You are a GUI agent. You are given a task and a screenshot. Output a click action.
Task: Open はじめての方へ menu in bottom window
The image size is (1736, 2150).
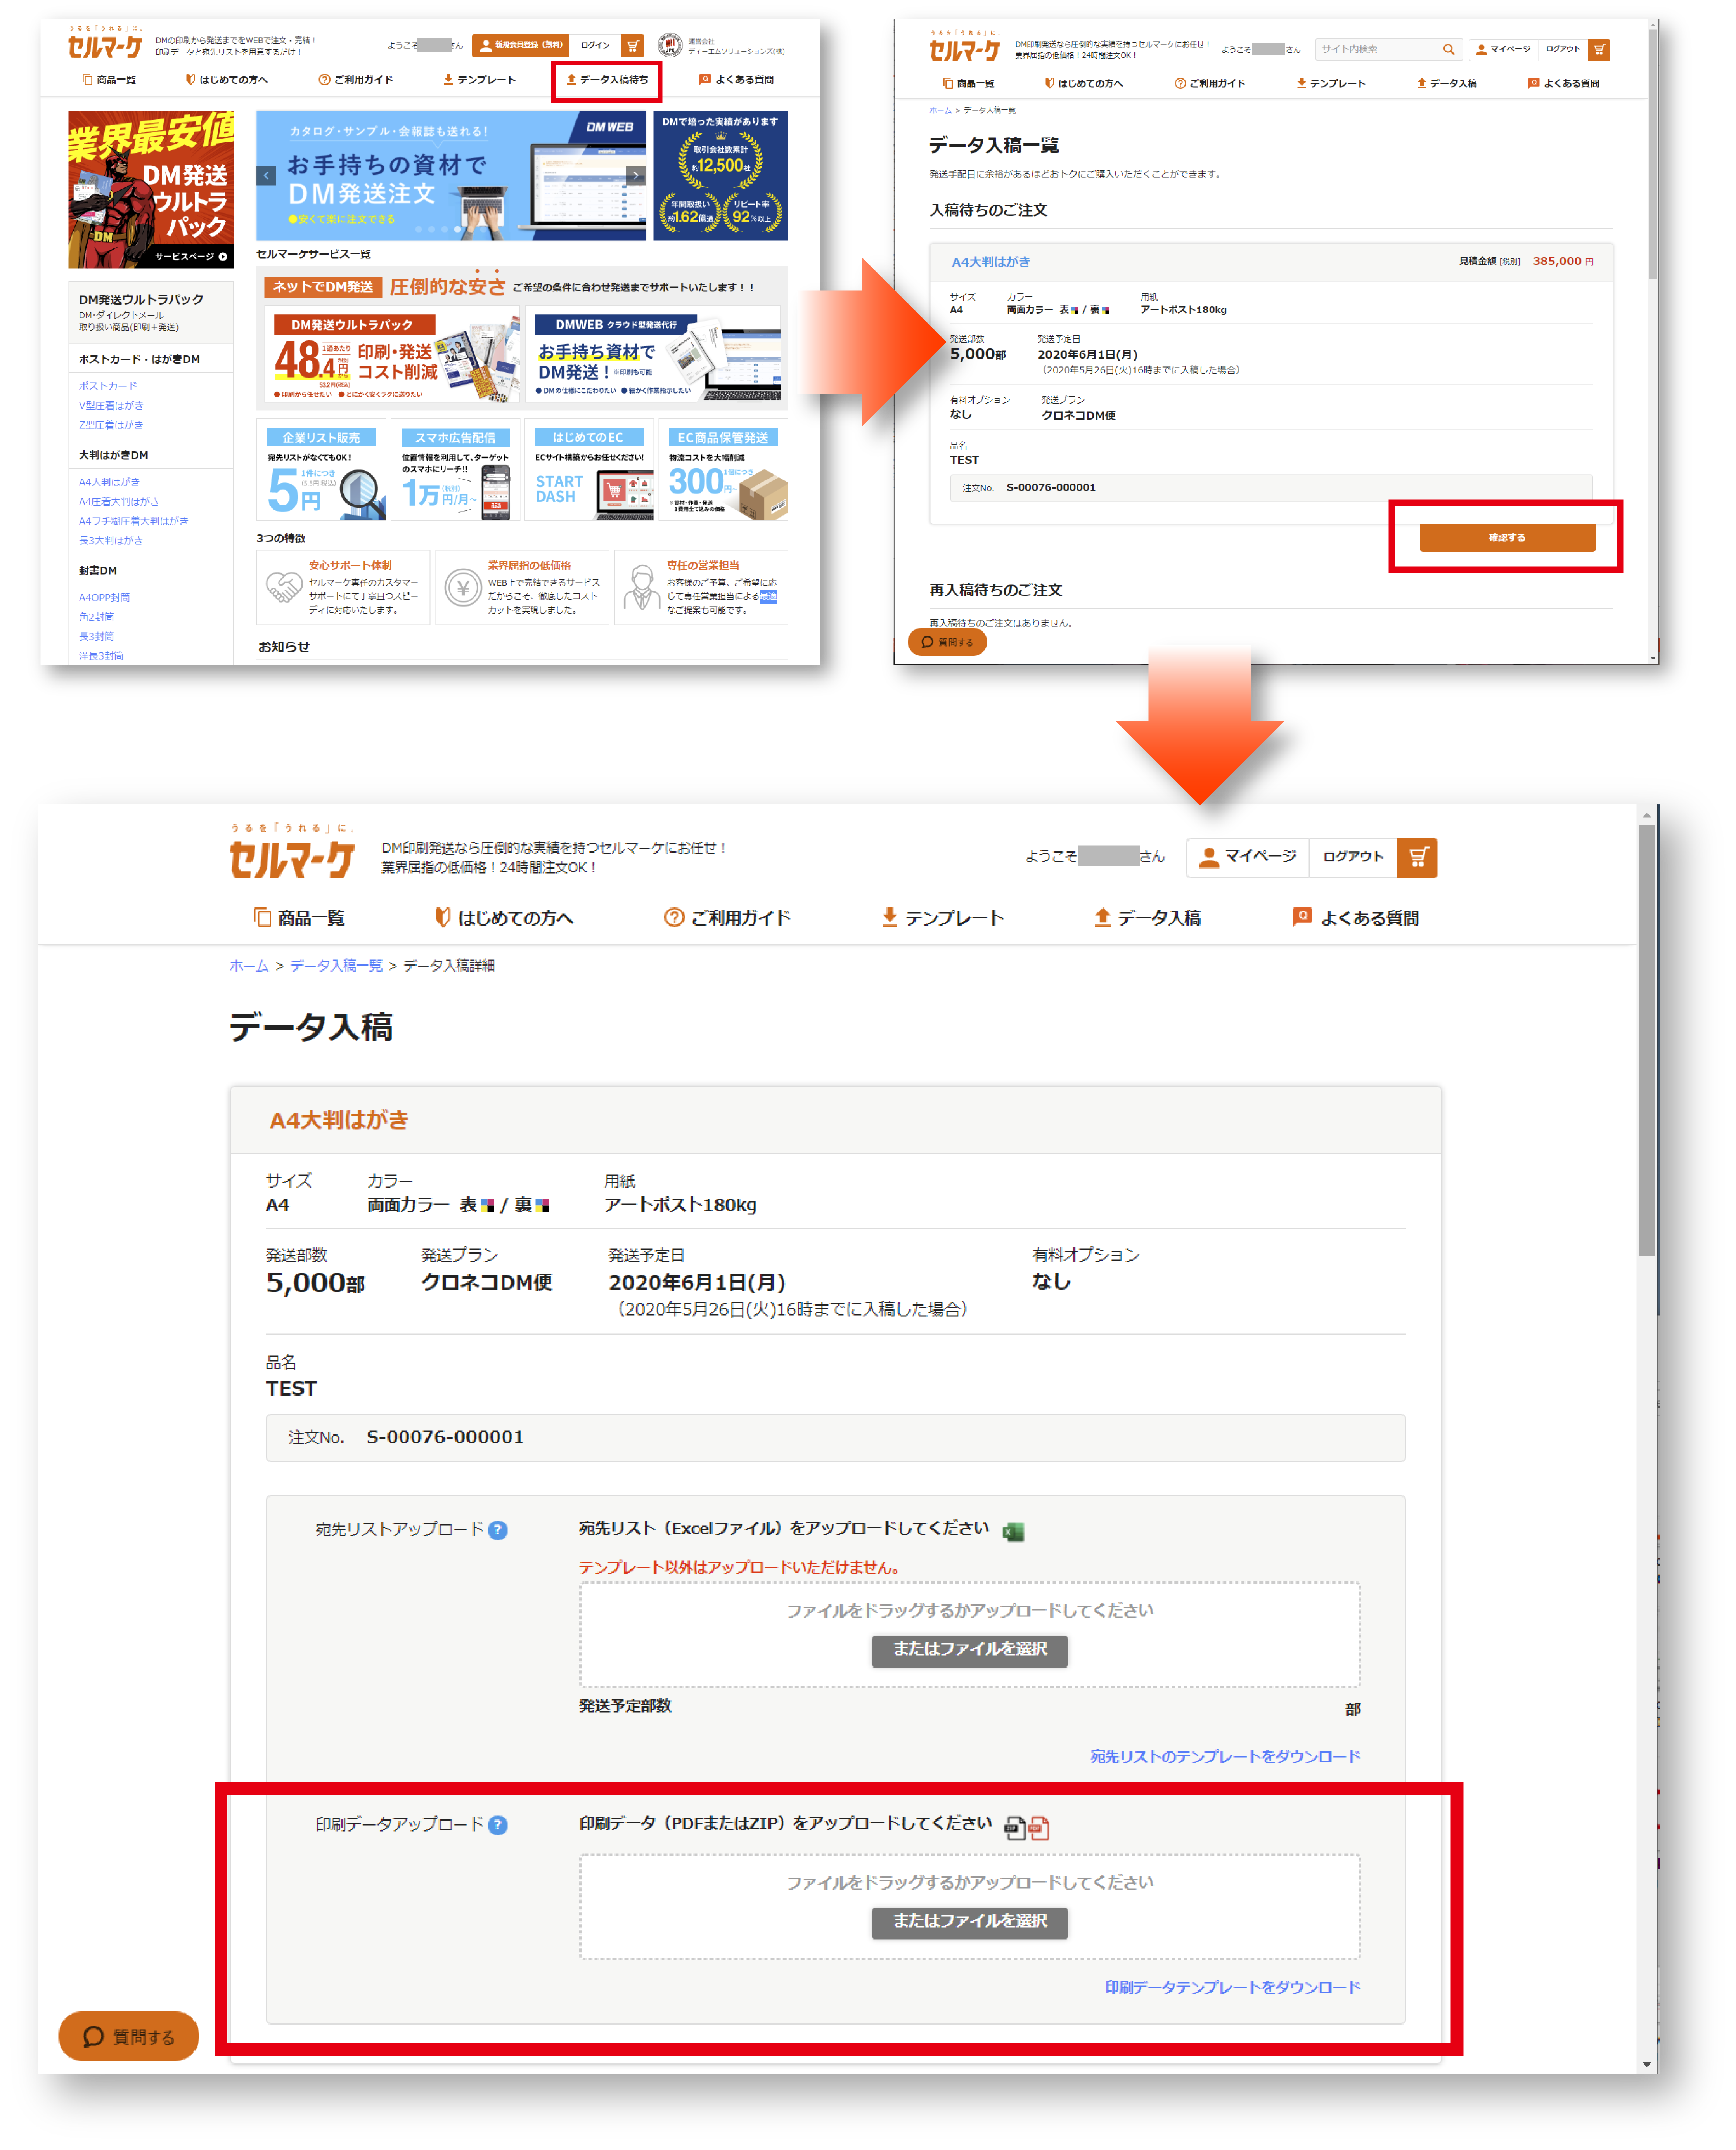tap(504, 917)
